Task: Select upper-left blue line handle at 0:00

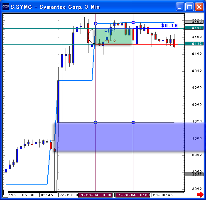Action: (x=96, y=24)
